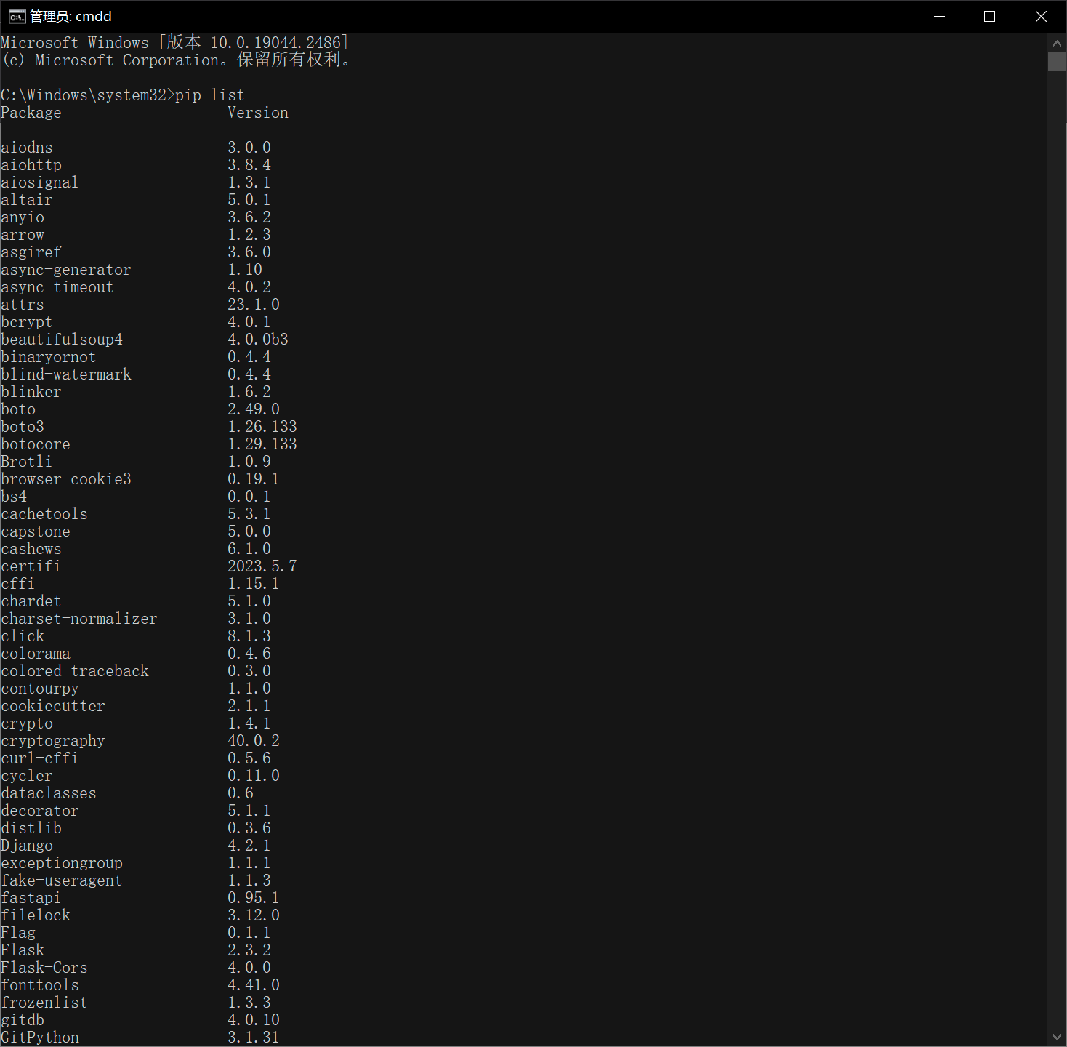Click the asgiref package name
This screenshot has width=1067, height=1047.
[x=31, y=252]
